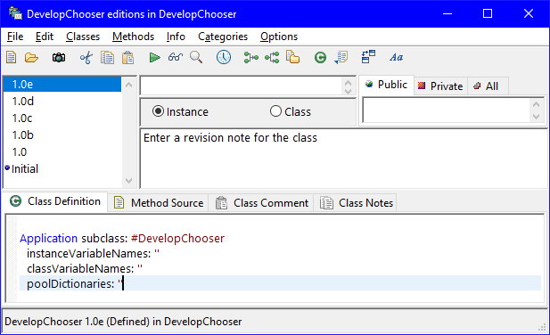Click the classVariableNames: line

coord(85,268)
